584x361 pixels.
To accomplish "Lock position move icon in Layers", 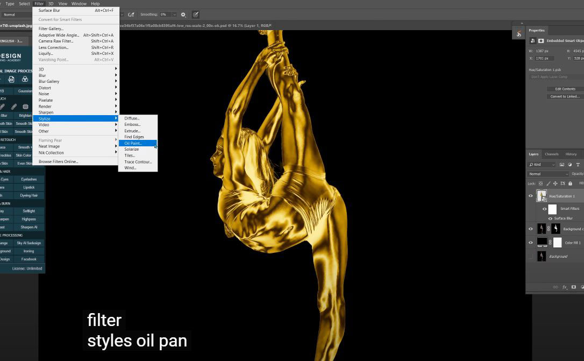I will pos(555,183).
